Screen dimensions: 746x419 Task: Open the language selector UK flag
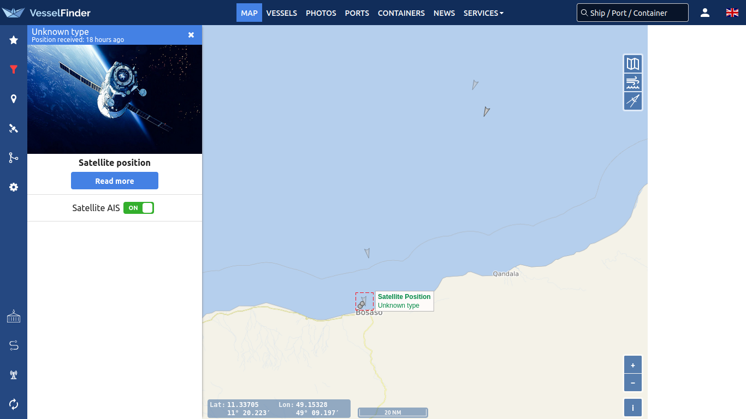tap(732, 13)
